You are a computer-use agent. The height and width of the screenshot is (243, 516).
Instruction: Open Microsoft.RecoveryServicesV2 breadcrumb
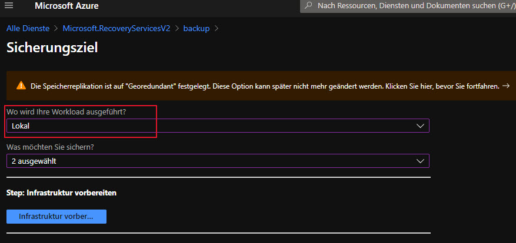pyautogui.click(x=116, y=29)
